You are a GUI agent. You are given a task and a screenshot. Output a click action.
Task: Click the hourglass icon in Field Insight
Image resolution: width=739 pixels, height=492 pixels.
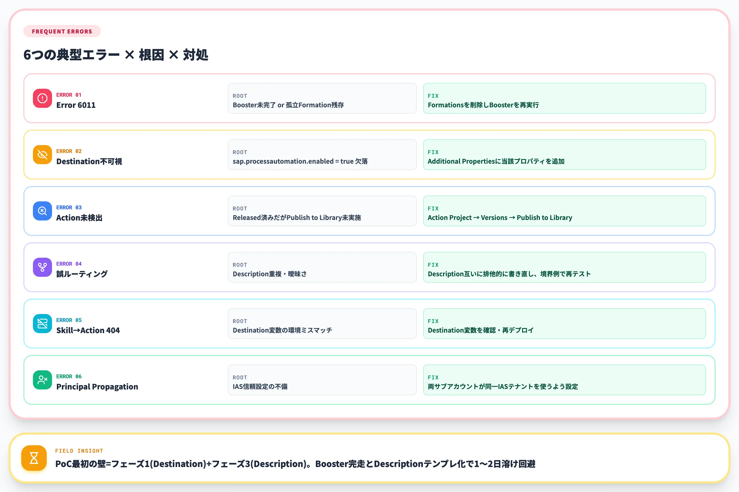tap(34, 458)
